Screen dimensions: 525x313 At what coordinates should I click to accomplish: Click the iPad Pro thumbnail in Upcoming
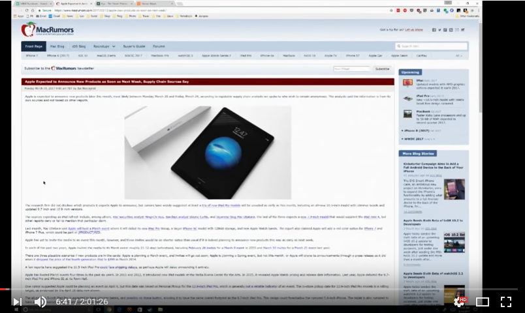click(x=407, y=98)
